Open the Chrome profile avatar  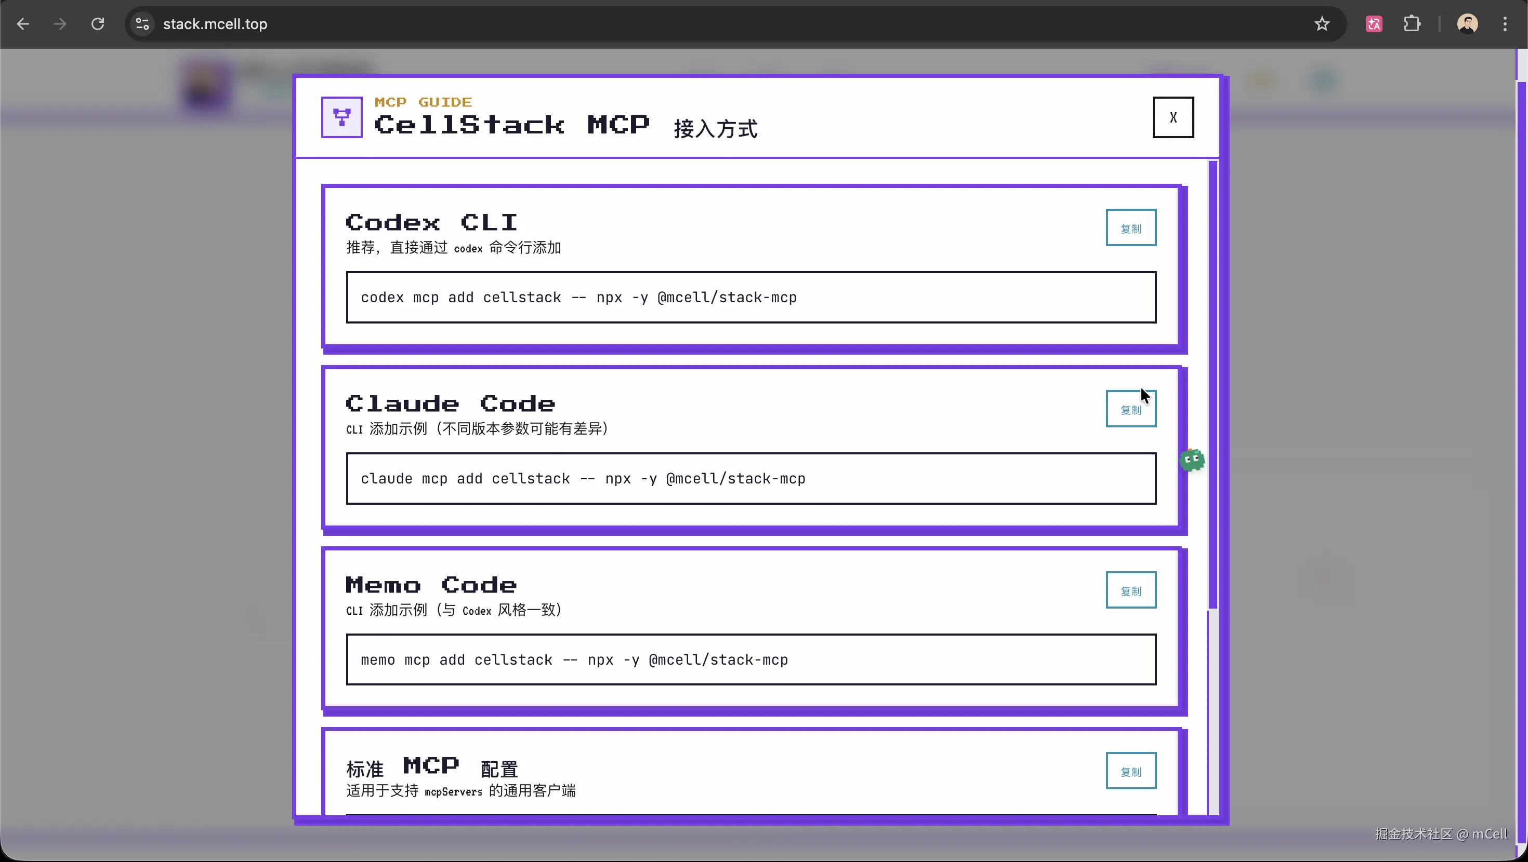(x=1467, y=24)
